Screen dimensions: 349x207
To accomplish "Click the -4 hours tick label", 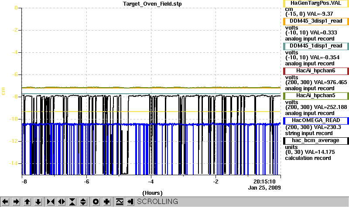I will coord(151,182).
